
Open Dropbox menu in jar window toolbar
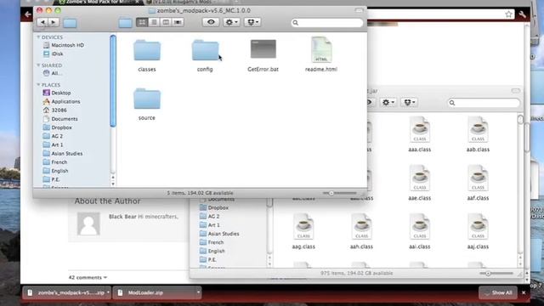point(409,102)
